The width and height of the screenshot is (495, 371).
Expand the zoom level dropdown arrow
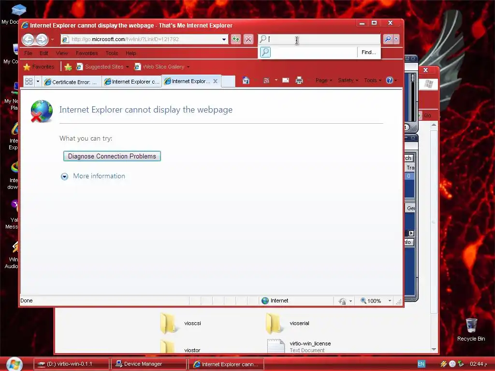tap(390, 301)
